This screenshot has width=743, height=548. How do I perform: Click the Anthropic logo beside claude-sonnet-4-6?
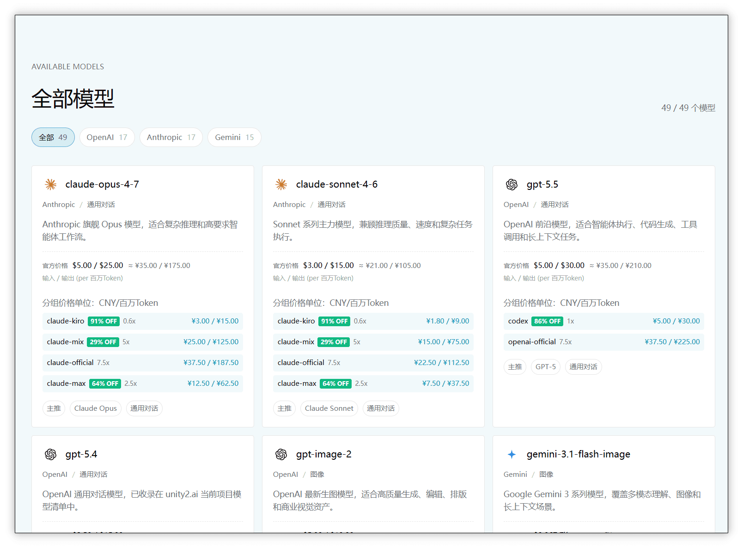[x=281, y=184]
